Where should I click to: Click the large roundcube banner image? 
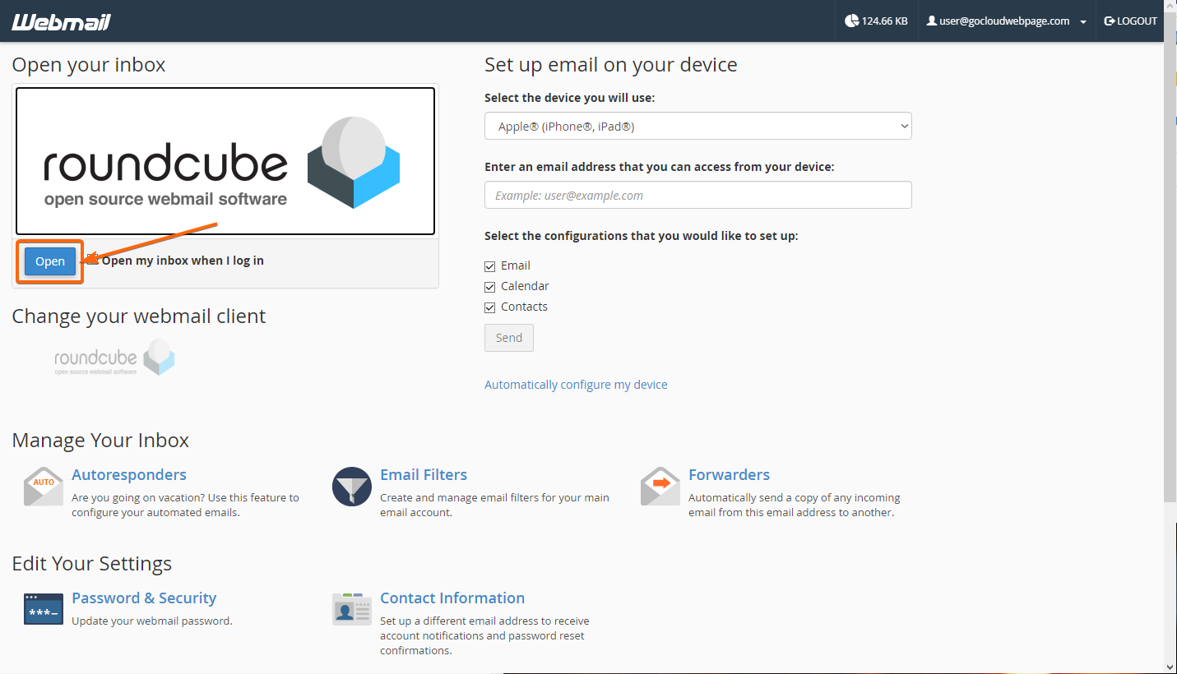[x=225, y=161]
